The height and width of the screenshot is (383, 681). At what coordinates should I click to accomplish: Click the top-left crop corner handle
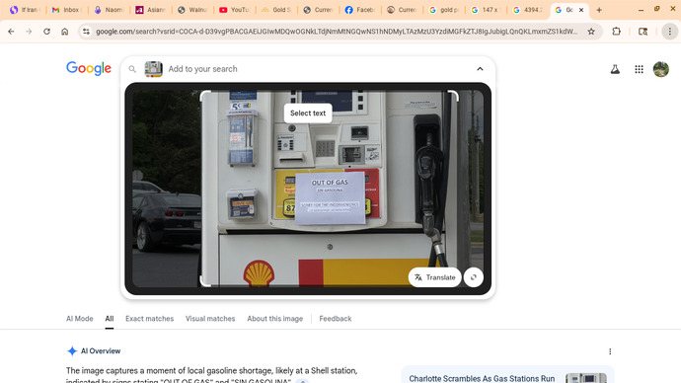click(205, 96)
